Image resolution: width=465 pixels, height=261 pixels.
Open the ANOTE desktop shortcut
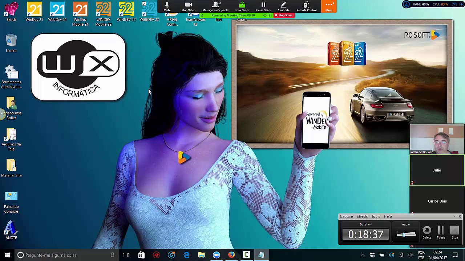coord(11,231)
